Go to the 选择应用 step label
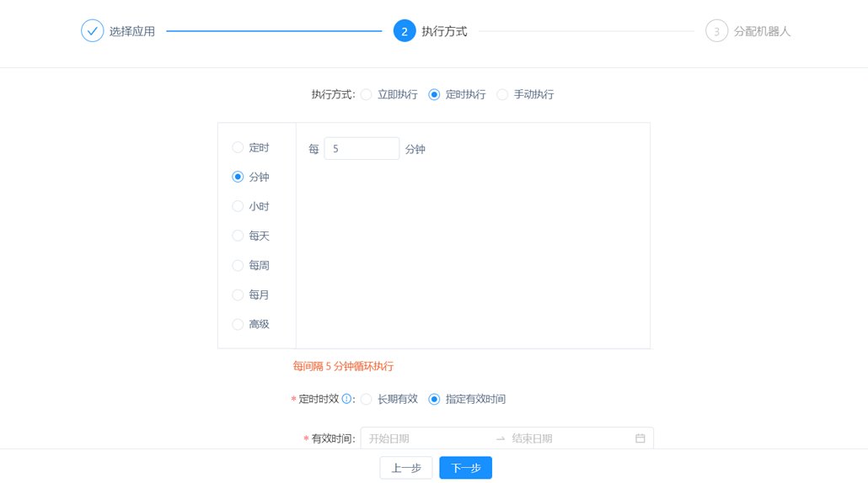This screenshot has height=483, width=868. pyautogui.click(x=132, y=31)
